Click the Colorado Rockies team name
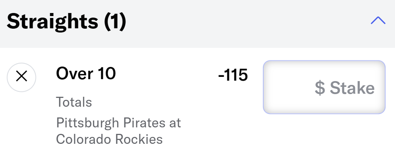 (x=109, y=139)
